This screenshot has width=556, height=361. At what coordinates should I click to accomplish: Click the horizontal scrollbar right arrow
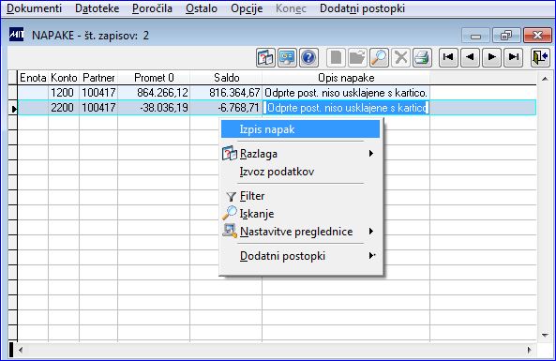click(x=530, y=350)
